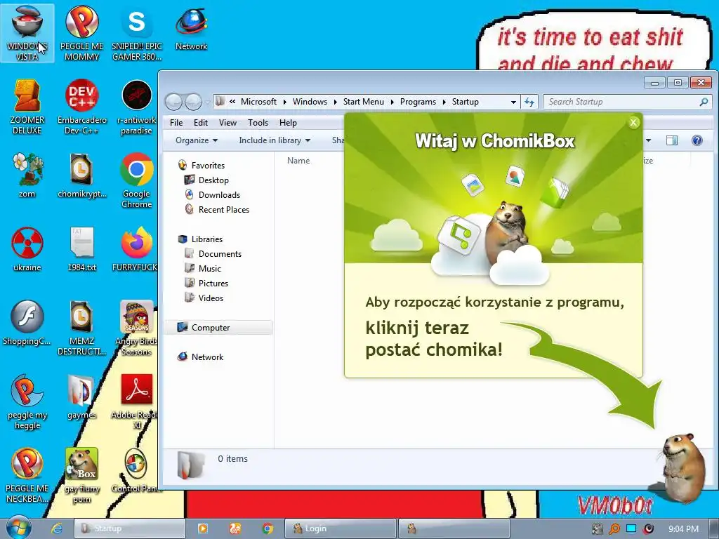719x539 pixels.
Task: Open the Edit menu
Action: (x=200, y=123)
